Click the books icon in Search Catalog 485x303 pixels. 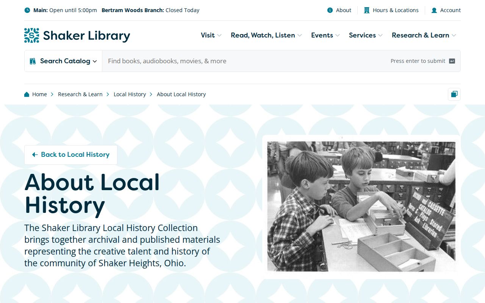tap(33, 61)
